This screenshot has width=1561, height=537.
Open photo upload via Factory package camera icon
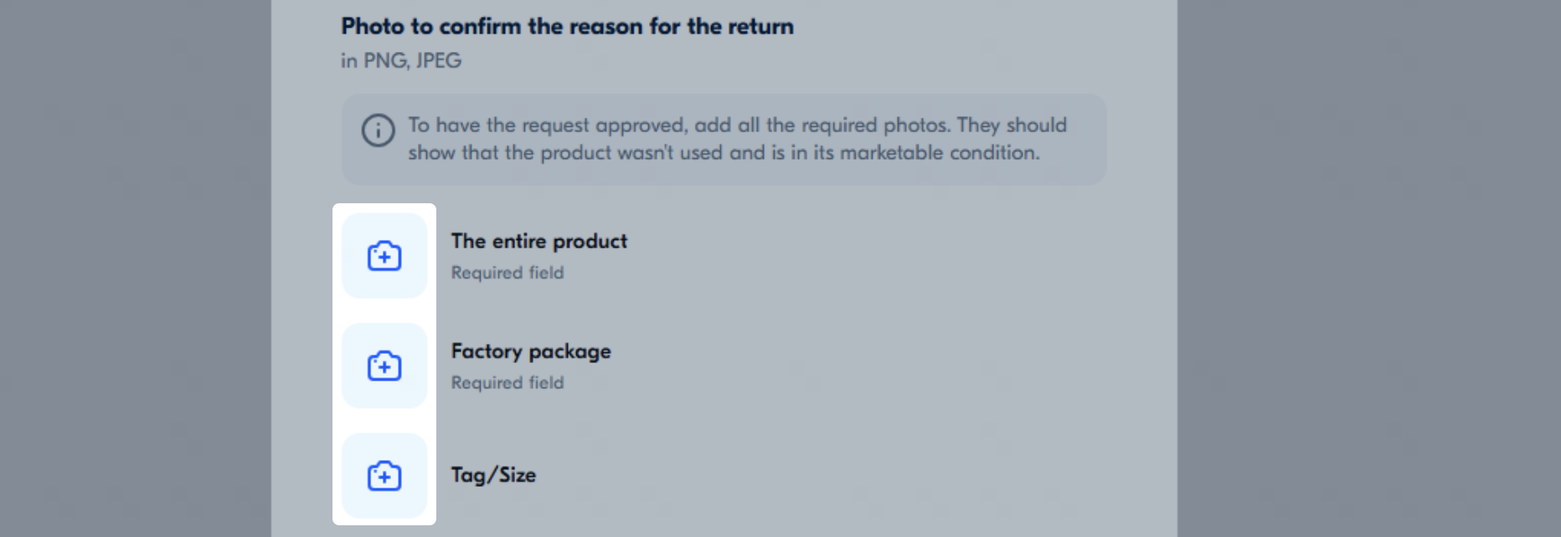tap(384, 366)
